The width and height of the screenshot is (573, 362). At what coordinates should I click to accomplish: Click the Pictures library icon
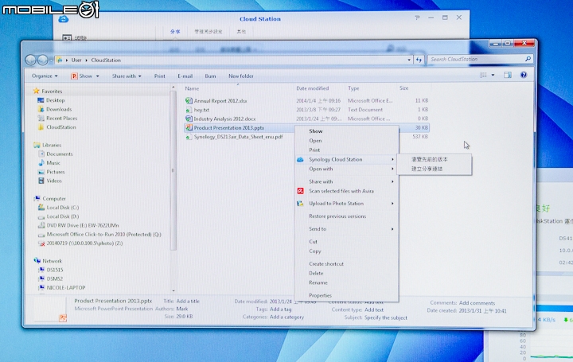pyautogui.click(x=41, y=172)
